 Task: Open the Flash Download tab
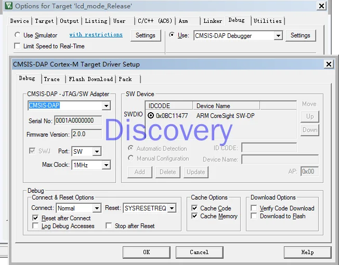coord(91,79)
